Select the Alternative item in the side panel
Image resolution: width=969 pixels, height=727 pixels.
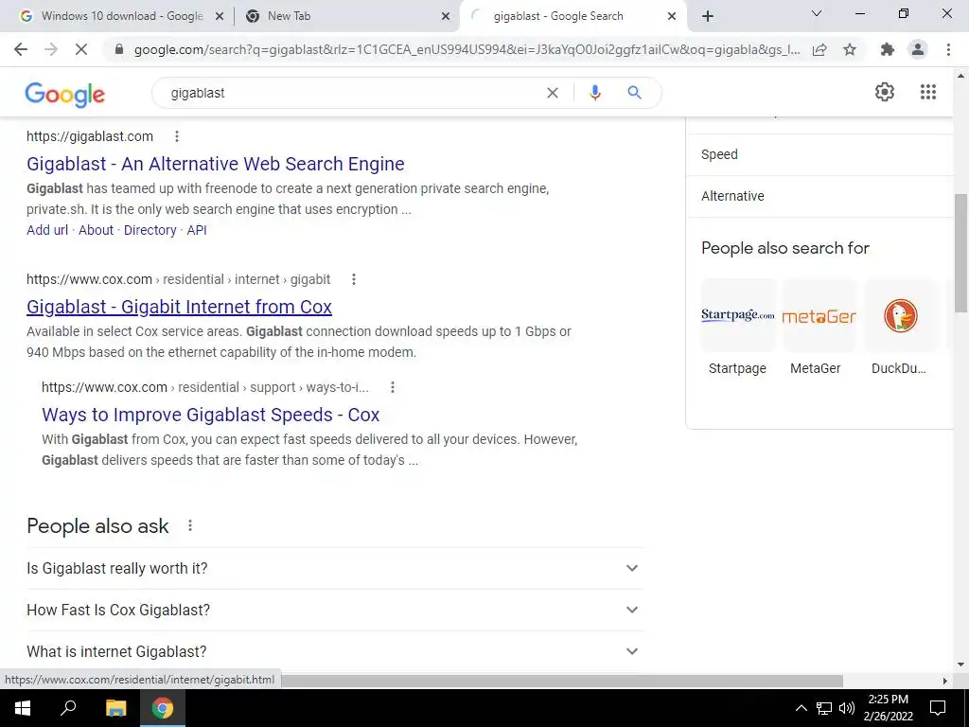[x=819, y=196]
